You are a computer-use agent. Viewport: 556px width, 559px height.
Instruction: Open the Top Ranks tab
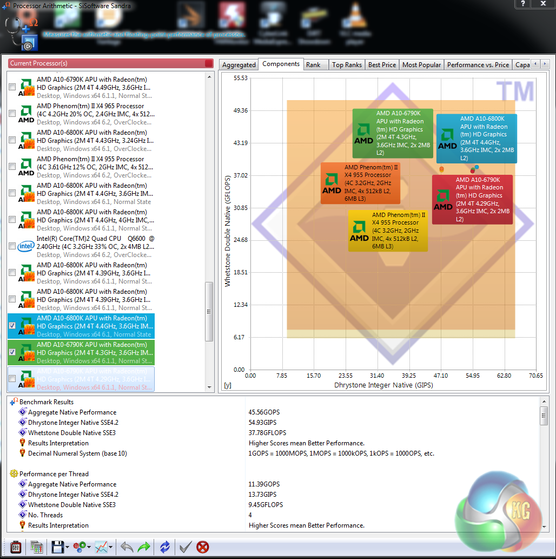pyautogui.click(x=347, y=65)
